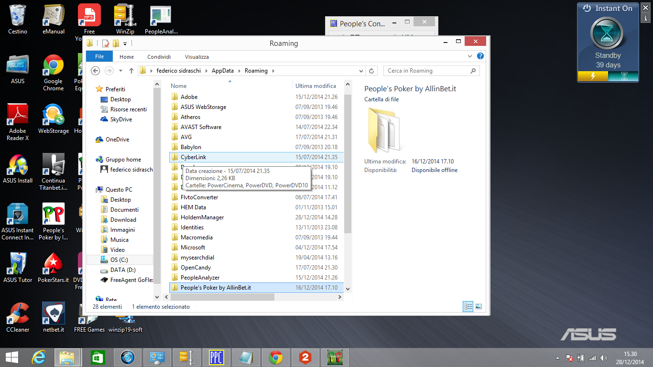Select the ASUS desktop icon
This screenshot has height=367, width=653.
18,69
